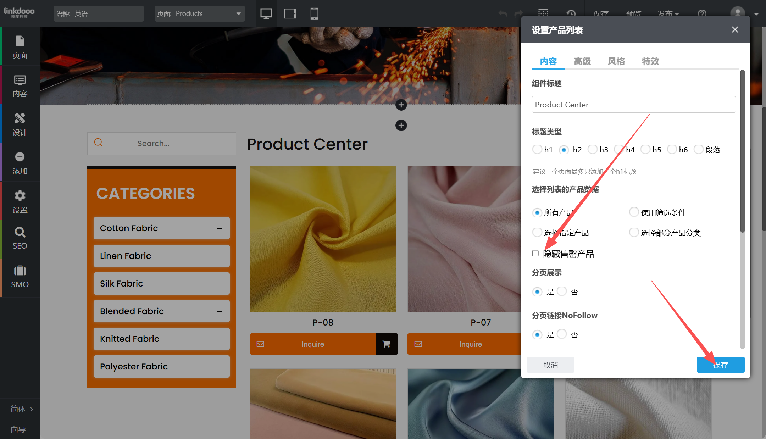Switch to mobile phone preview icon

[314, 13]
